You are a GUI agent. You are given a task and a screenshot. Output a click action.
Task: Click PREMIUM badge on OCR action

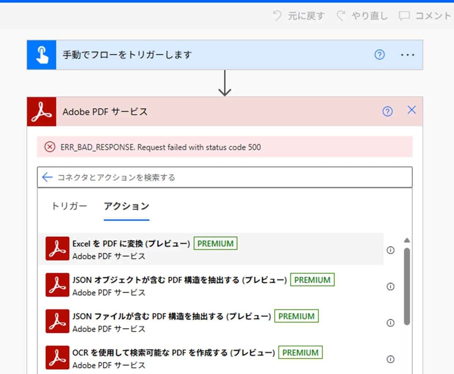coord(301,352)
